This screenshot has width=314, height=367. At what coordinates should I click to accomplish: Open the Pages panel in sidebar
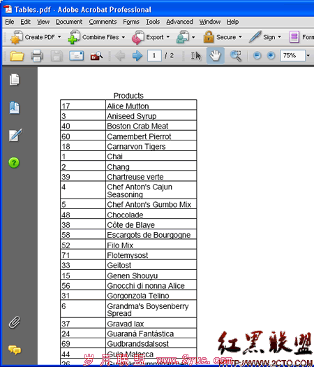(14, 80)
